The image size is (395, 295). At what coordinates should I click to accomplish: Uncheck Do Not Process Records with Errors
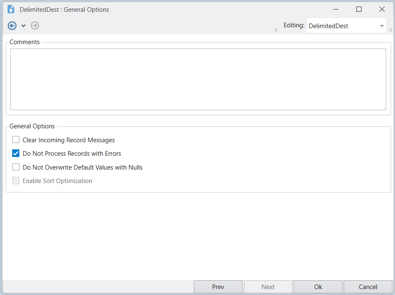click(16, 154)
